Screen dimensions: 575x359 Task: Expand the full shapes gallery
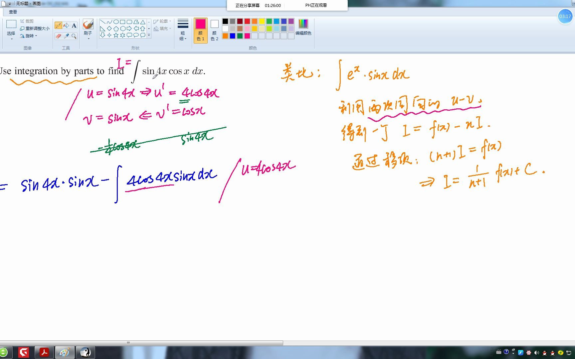point(149,35)
